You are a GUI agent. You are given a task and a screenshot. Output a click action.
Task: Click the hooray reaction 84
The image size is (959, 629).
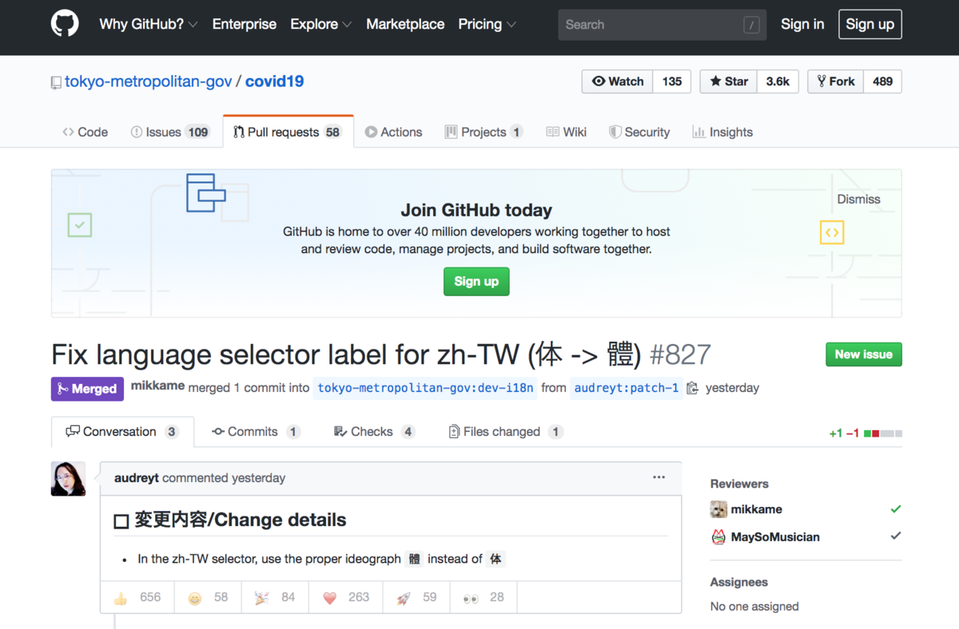pos(275,597)
